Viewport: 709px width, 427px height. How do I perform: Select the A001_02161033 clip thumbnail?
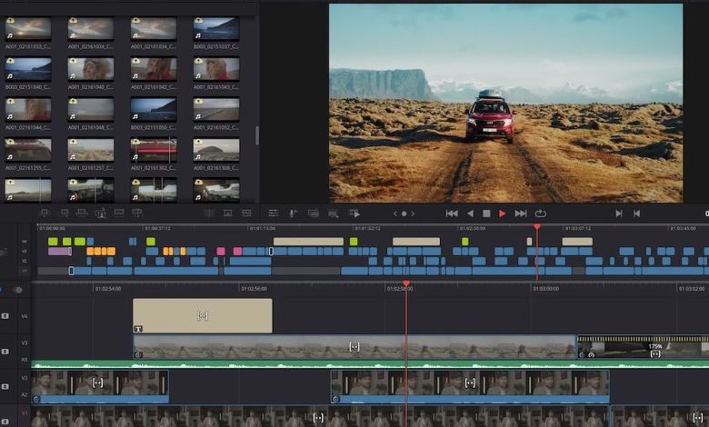click(28, 28)
